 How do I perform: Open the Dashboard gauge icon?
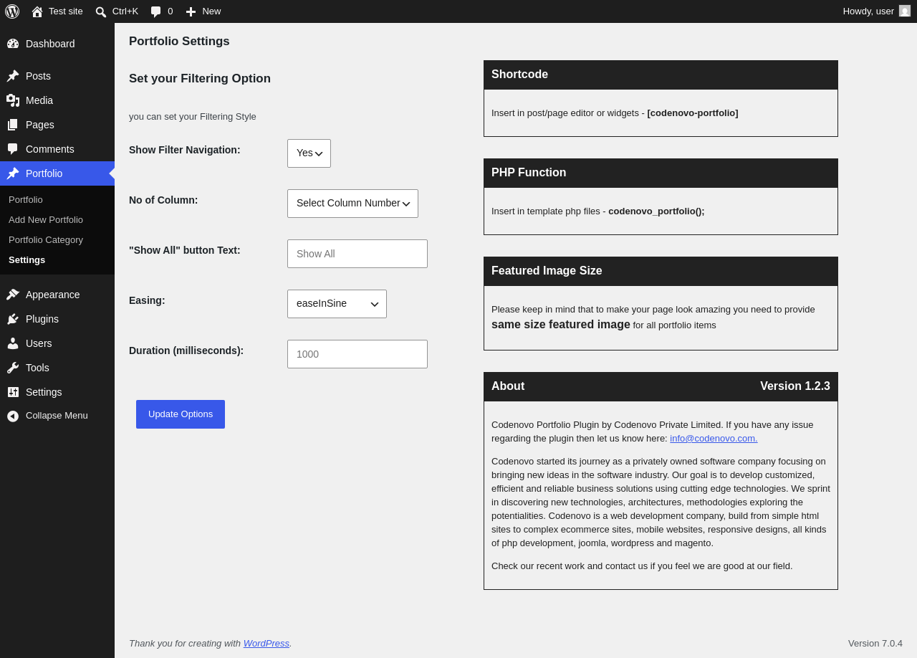click(13, 44)
